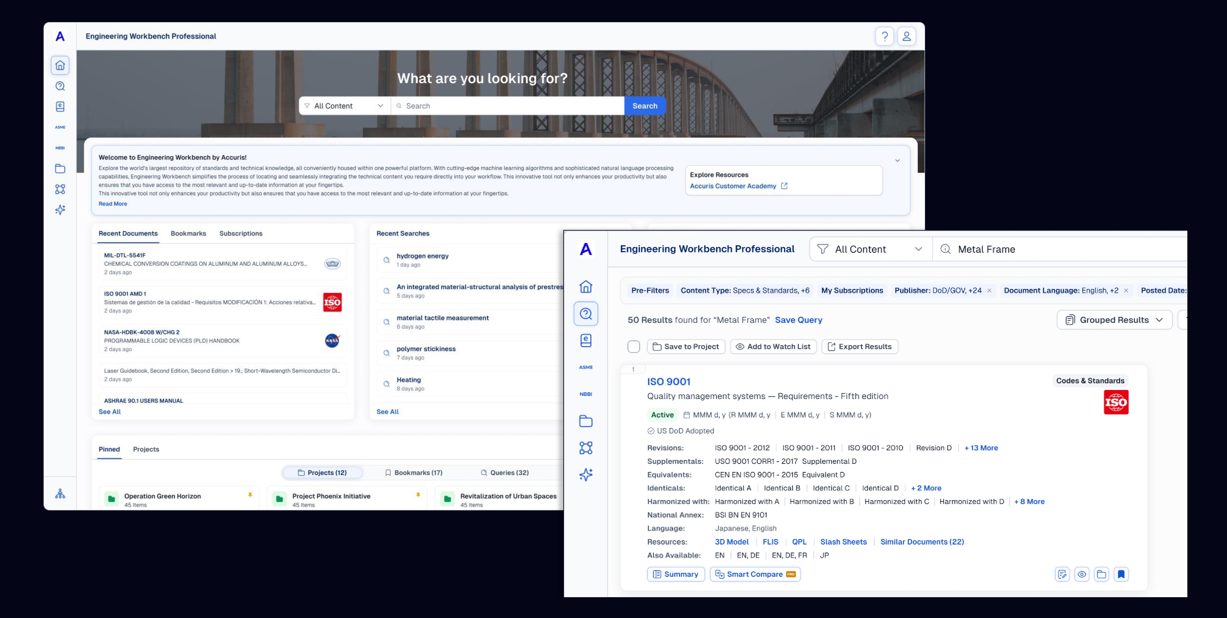This screenshot has height=618, width=1227.
Task: Click the Save to Project button
Action: pyautogui.click(x=686, y=347)
